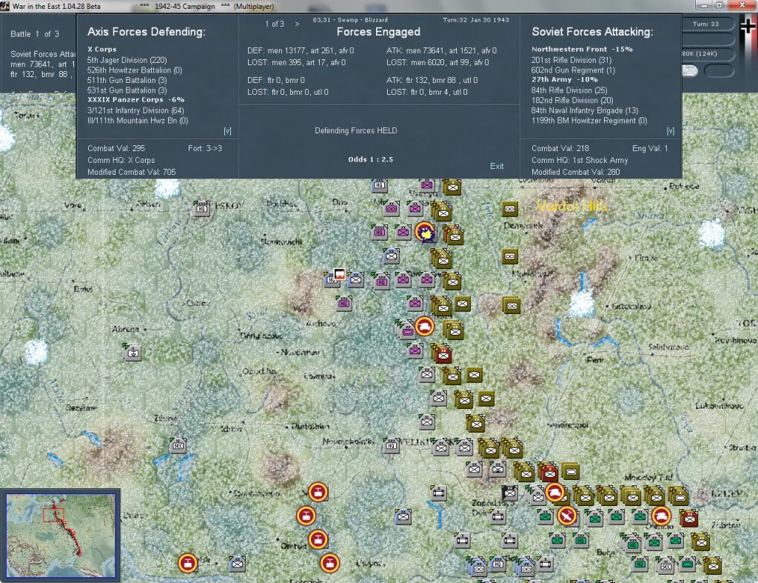Click the blank oval button below the 80K box
This screenshot has width=758, height=583.
[719, 70]
